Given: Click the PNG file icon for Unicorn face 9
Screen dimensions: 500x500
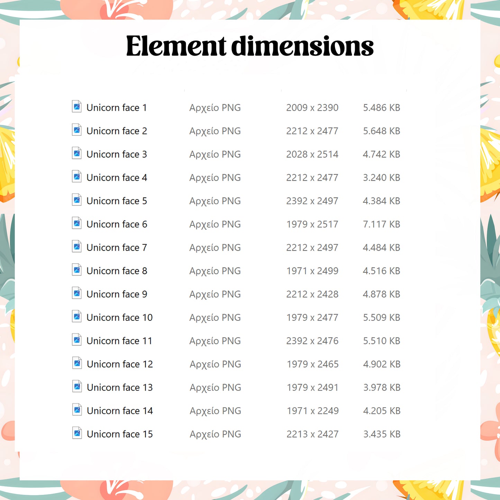Looking at the screenshot, I should (77, 293).
